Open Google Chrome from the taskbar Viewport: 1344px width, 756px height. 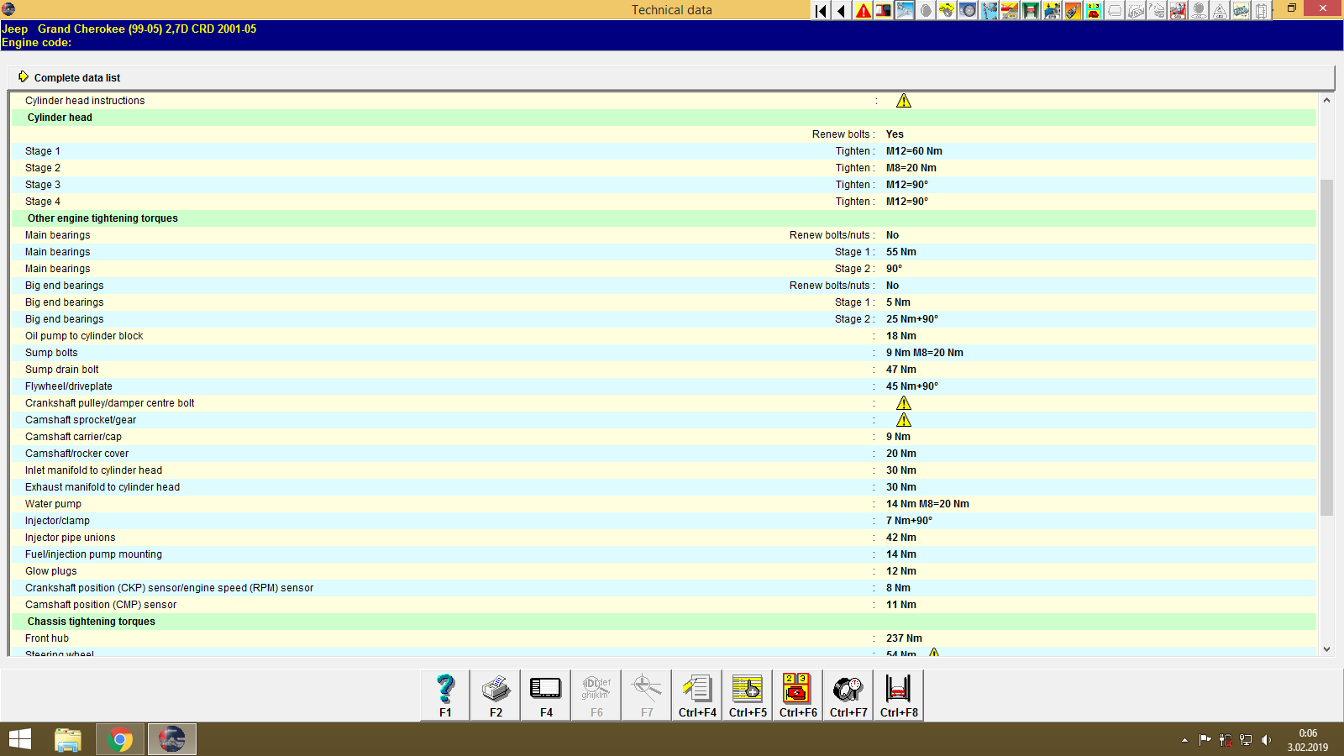point(120,739)
